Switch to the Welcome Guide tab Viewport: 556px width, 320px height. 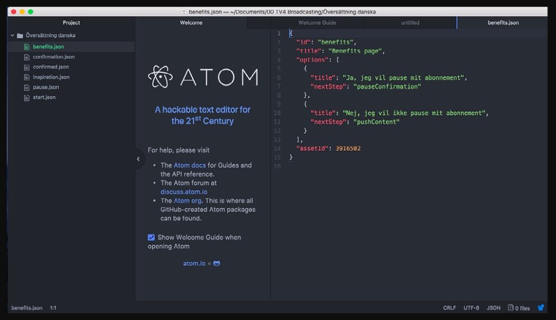317,23
